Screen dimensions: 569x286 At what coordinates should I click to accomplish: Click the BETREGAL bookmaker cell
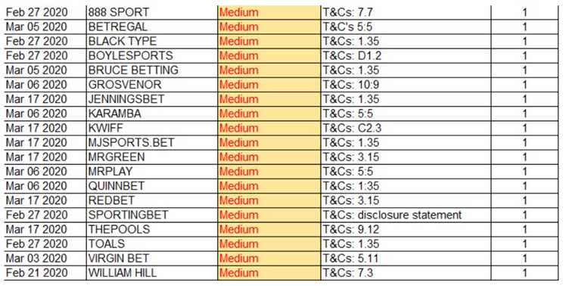click(x=152, y=26)
